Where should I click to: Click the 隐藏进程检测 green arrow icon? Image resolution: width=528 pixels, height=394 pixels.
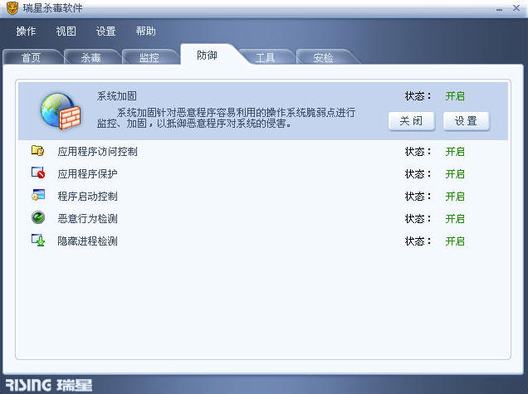[x=38, y=240]
